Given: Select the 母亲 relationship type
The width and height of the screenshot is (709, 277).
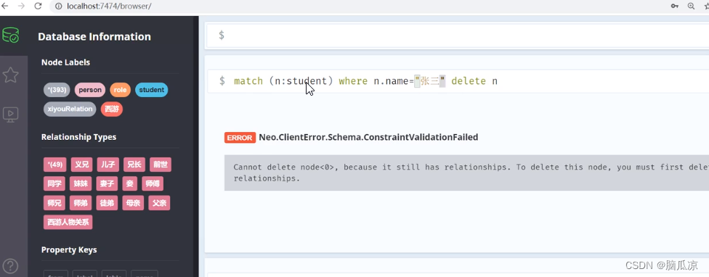Looking at the screenshot, I should coord(133,203).
